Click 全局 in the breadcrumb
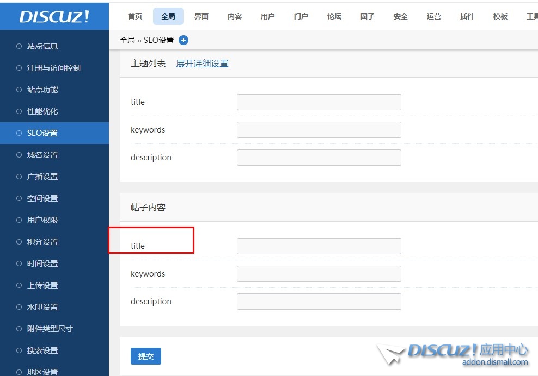Image resolution: width=538 pixels, height=376 pixels. point(127,40)
